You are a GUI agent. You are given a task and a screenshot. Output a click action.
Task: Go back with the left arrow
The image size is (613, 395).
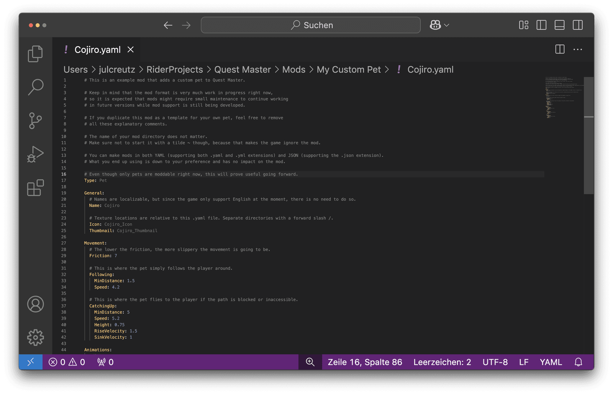coord(168,25)
